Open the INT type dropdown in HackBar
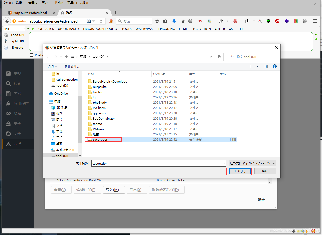Image resolution: width=322 pixels, height=235 pixels. coord(14,29)
